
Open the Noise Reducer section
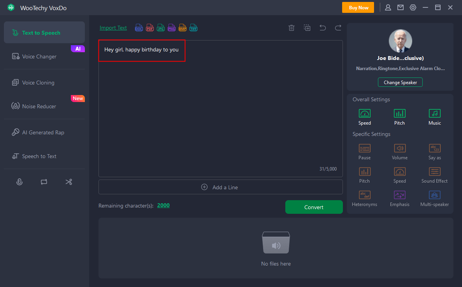pyautogui.click(x=39, y=106)
